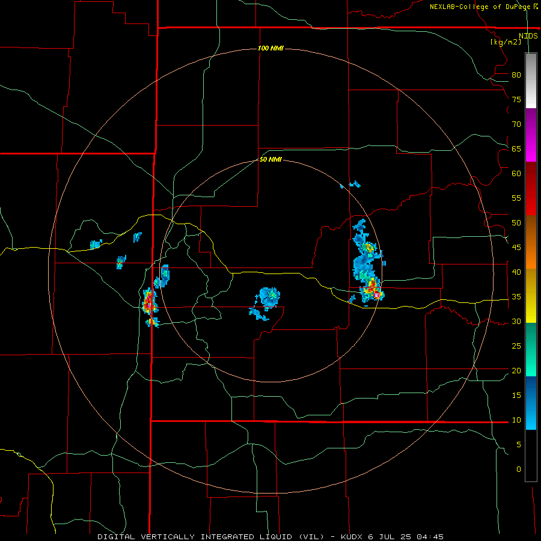
Task: Click the "6 JUL 25" date in caption
Action: [x=390, y=537]
